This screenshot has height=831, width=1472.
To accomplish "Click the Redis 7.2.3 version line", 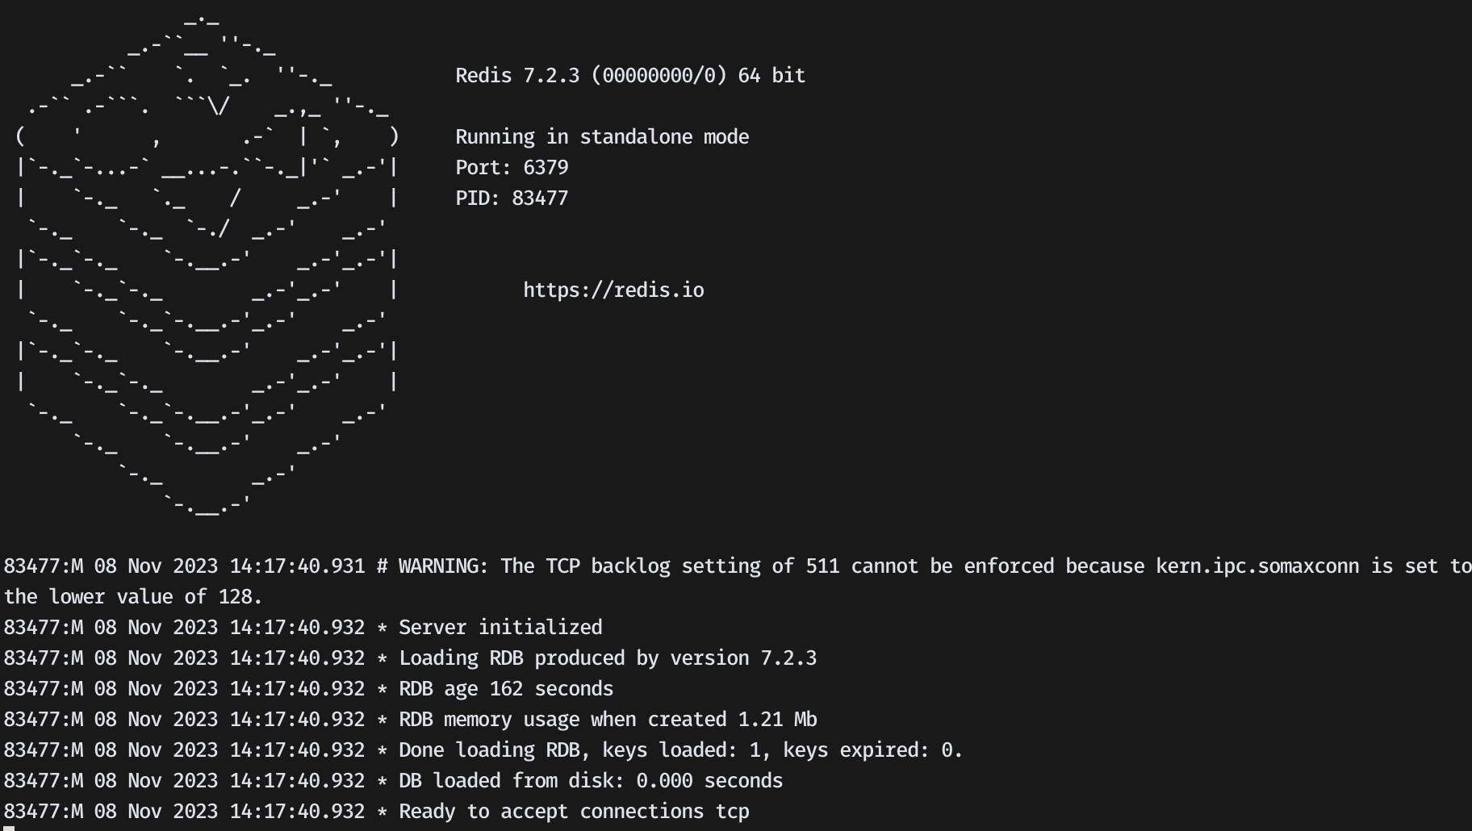I will (630, 76).
